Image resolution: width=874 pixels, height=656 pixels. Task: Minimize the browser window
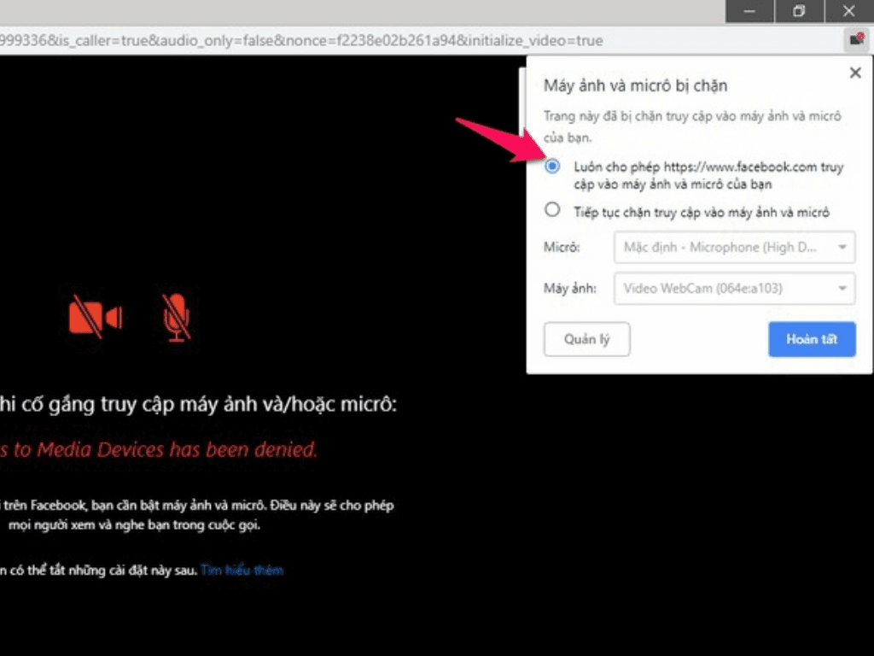pos(749,11)
